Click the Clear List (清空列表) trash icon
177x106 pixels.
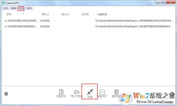[117, 92]
